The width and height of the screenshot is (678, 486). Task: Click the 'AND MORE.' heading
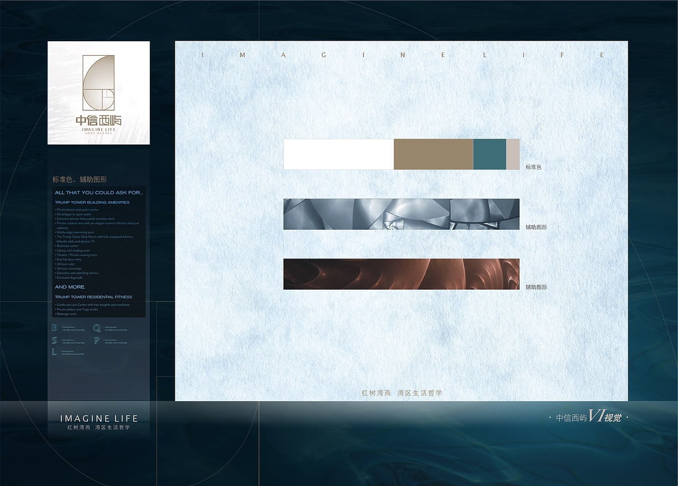click(70, 287)
